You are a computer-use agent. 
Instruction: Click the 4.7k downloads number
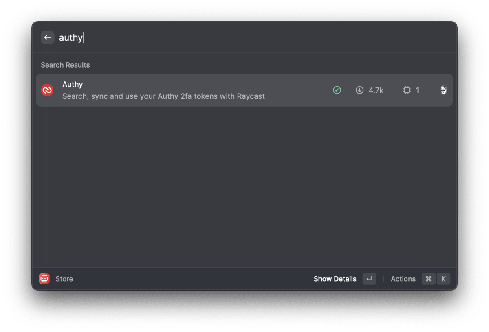[x=376, y=90]
